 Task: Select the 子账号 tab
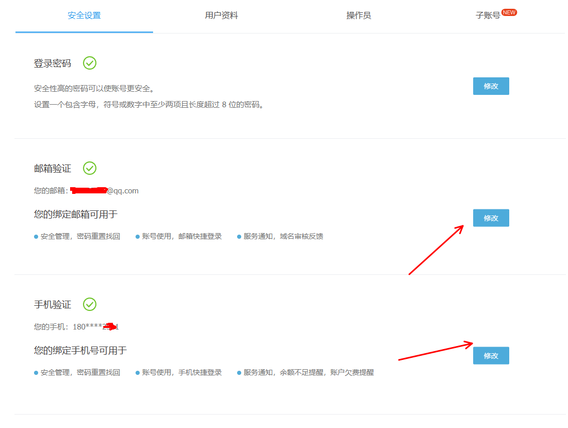click(488, 15)
